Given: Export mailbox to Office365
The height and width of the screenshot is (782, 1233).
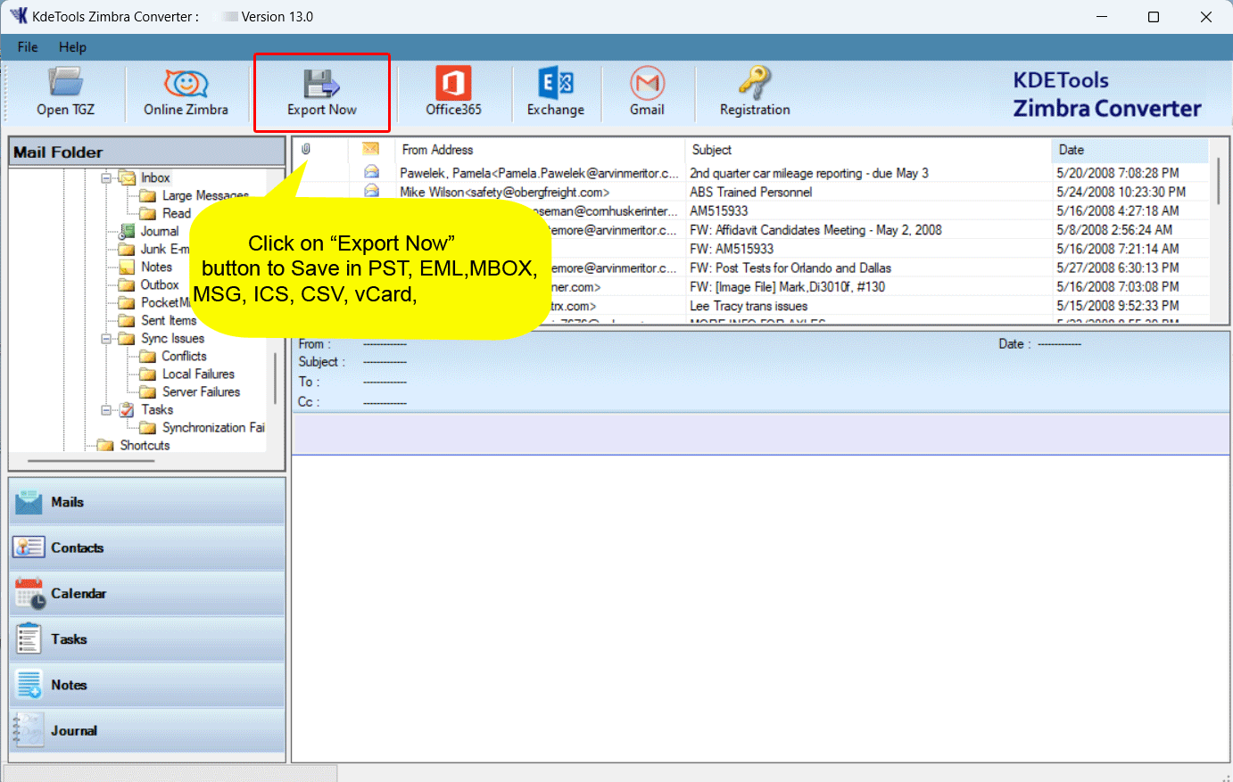Looking at the screenshot, I should [452, 92].
